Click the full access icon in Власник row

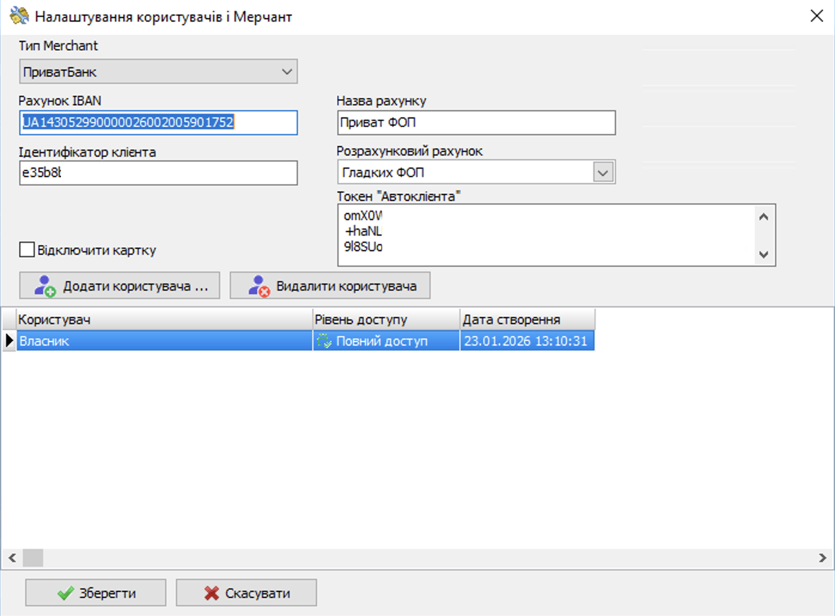pos(324,341)
